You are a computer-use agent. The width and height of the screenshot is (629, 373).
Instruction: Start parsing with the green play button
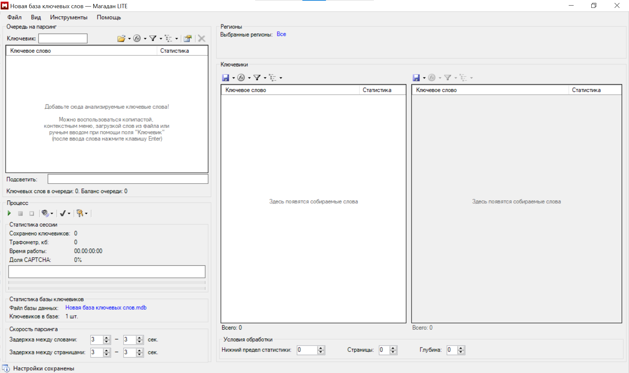tap(9, 213)
